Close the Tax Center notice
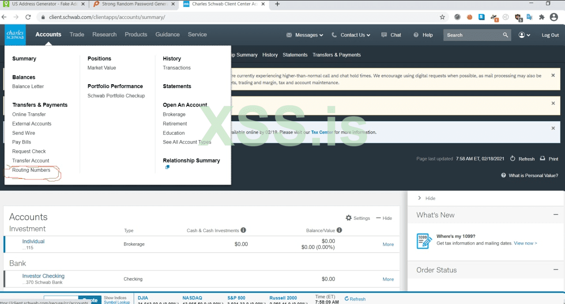Image resolution: width=565 pixels, height=304 pixels. pos(553,128)
